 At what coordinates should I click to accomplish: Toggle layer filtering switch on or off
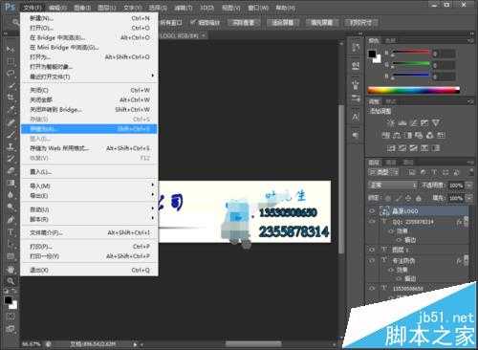pos(470,172)
